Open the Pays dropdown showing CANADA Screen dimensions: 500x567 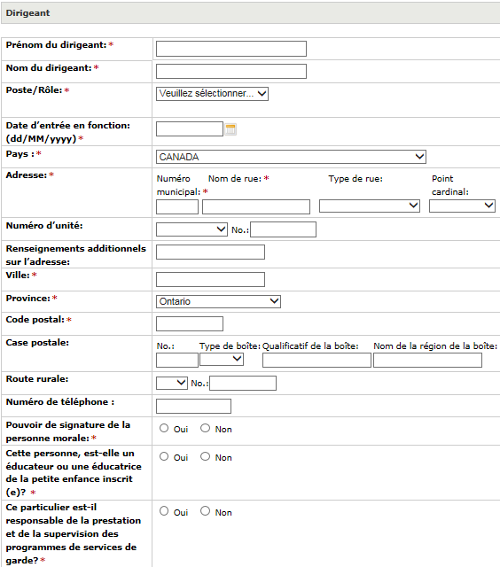coord(291,157)
